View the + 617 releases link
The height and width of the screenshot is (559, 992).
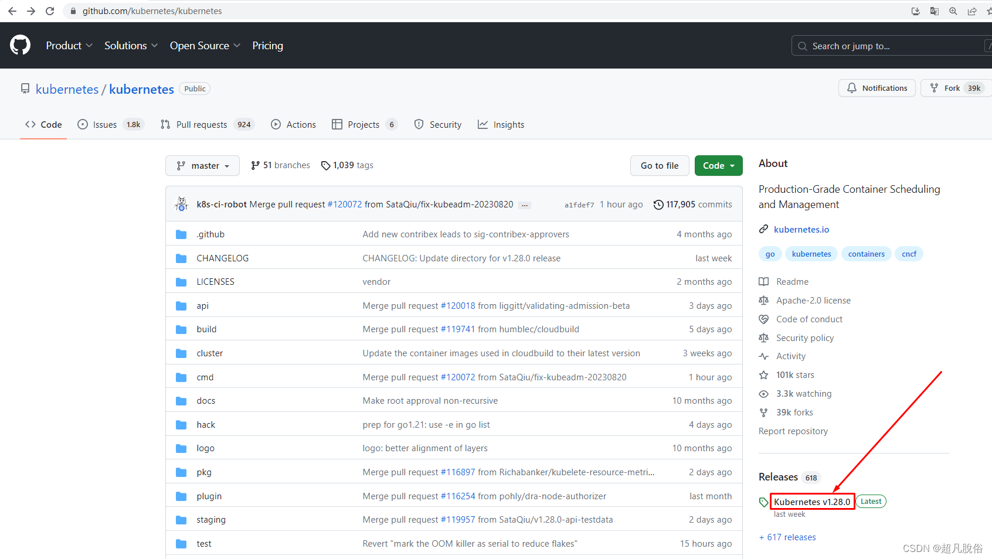click(x=787, y=537)
